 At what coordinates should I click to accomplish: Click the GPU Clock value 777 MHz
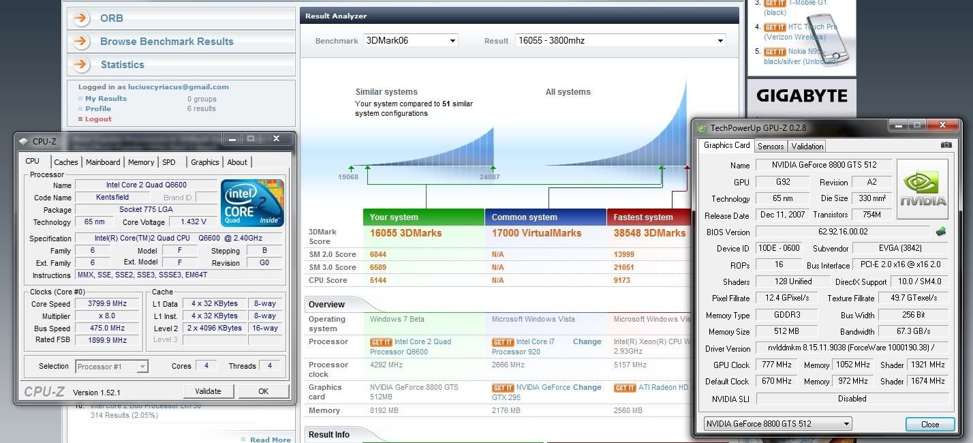coord(775,365)
